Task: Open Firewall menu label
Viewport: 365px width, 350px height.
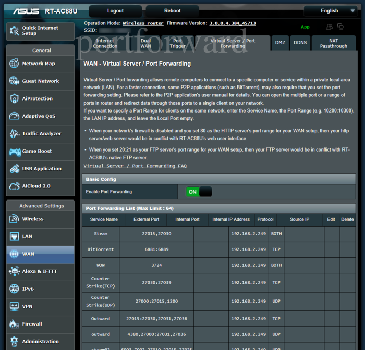Action: coord(32,324)
